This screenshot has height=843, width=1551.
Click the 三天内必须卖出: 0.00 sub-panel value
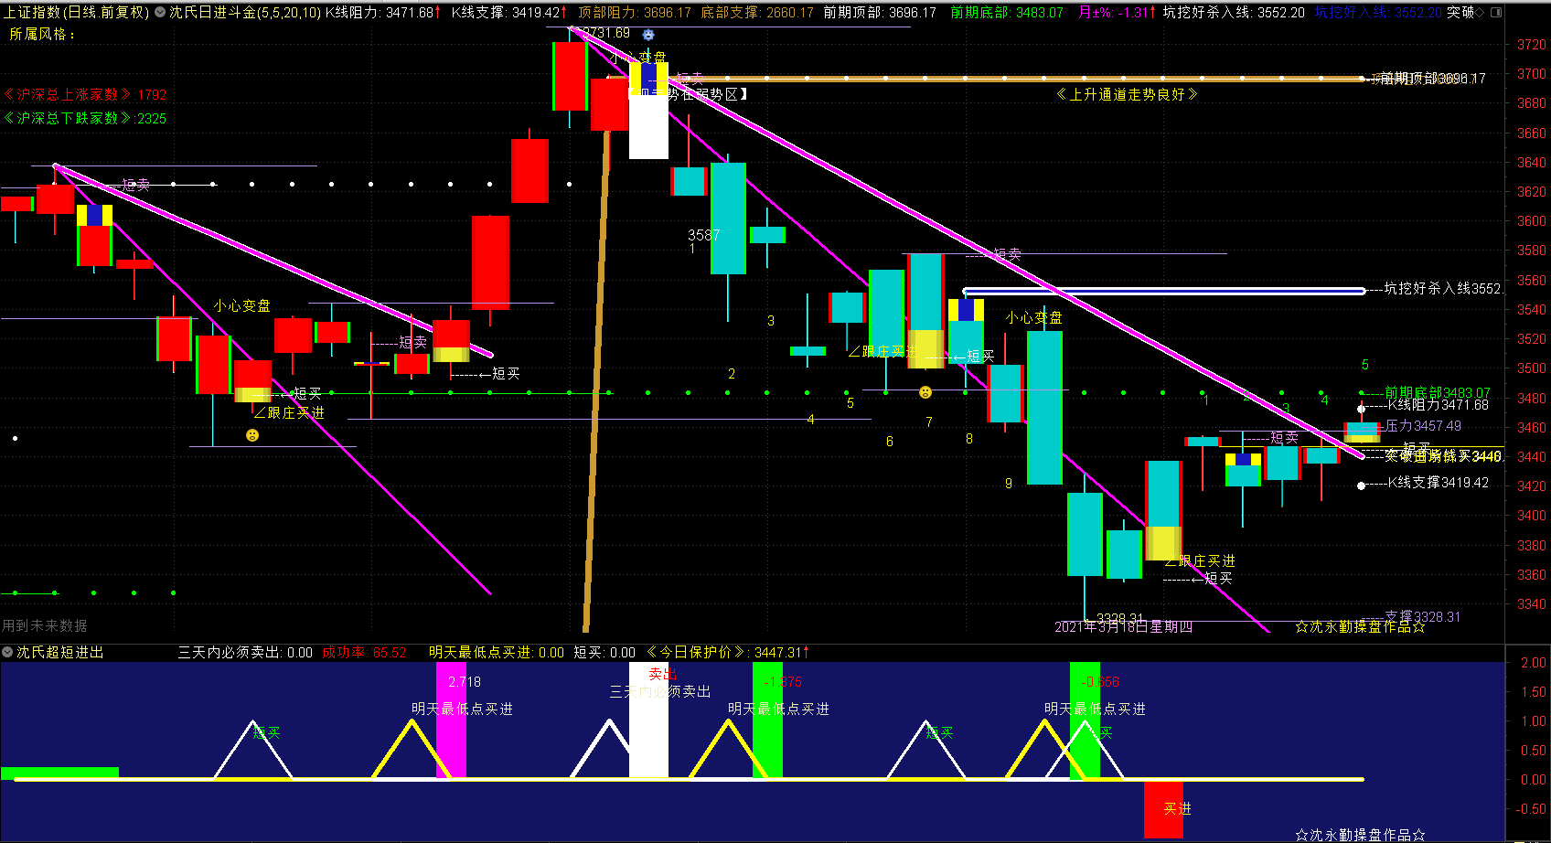(x=245, y=652)
